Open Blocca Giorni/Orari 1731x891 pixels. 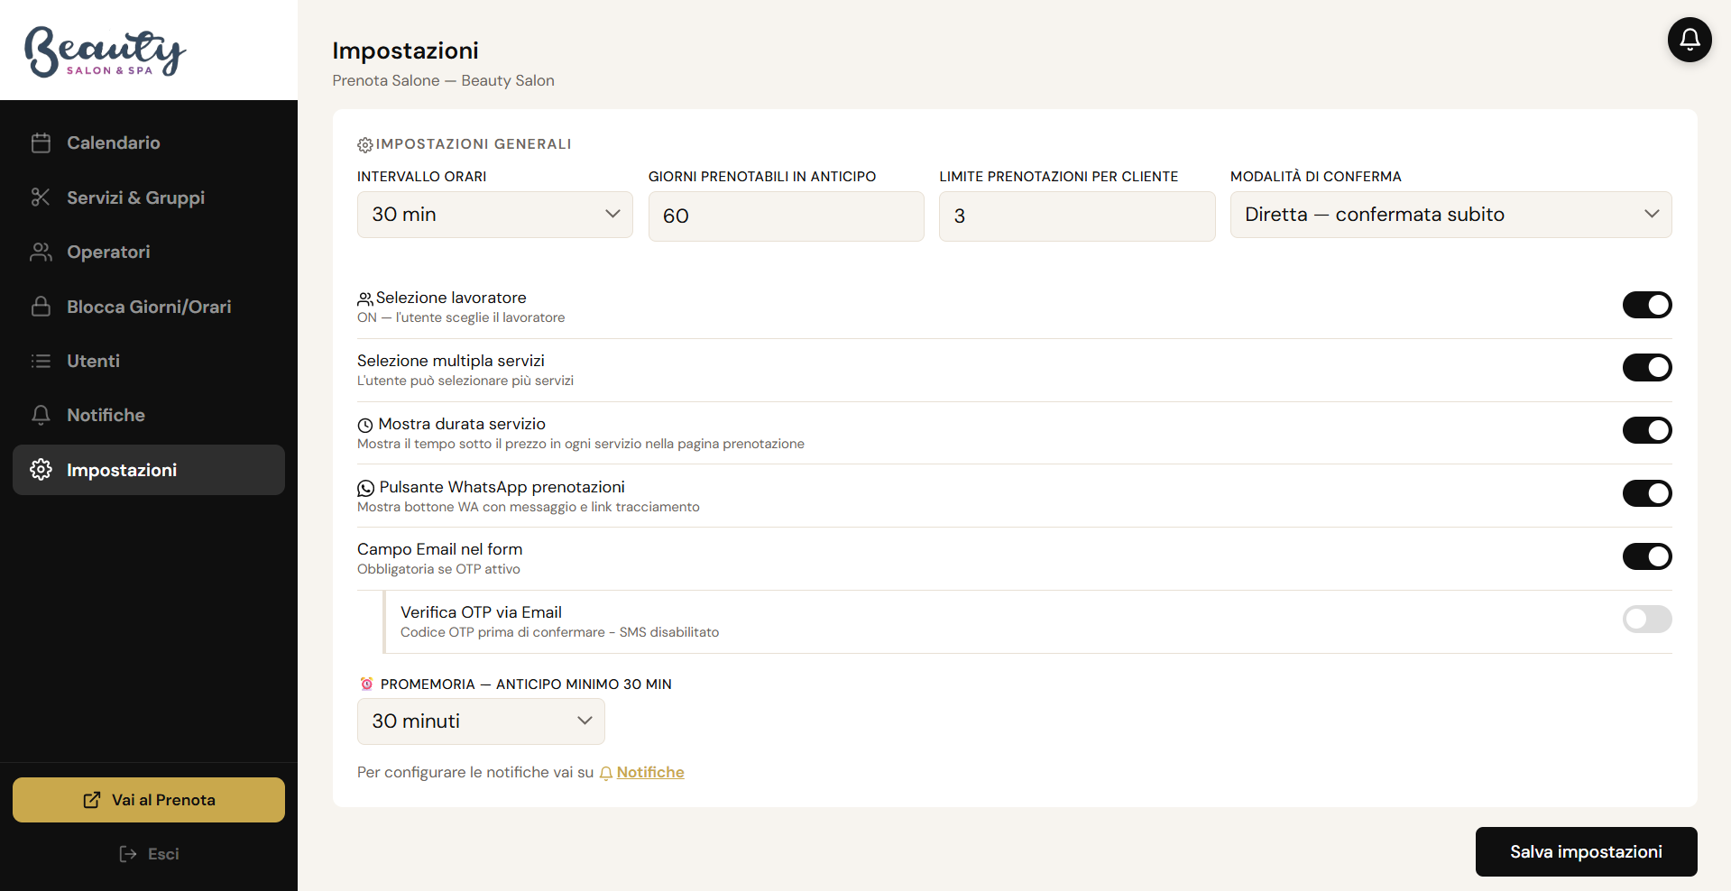coord(149,307)
